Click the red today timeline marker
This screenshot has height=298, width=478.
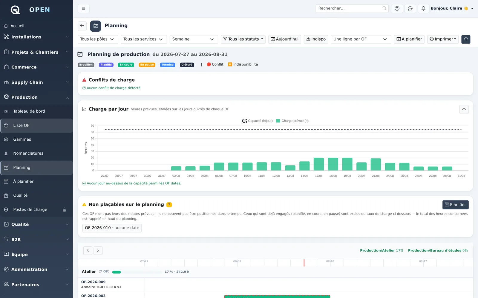[x=304, y=263]
